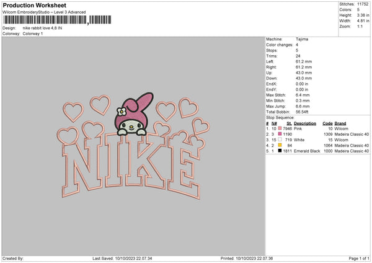Viewport: 372px width, 263px height.
Task: Click the 'EndY:' label
Action: tap(272, 89)
